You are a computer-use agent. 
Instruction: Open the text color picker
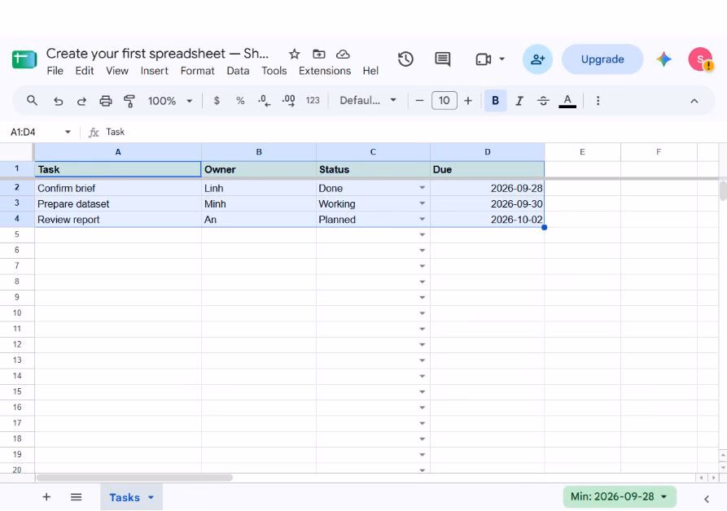[567, 101]
